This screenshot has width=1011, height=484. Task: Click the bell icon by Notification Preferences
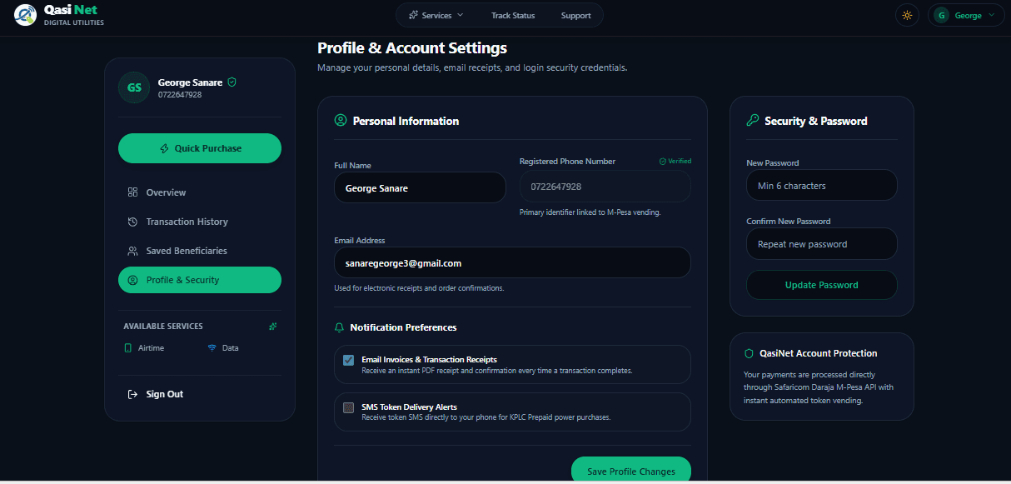(339, 327)
